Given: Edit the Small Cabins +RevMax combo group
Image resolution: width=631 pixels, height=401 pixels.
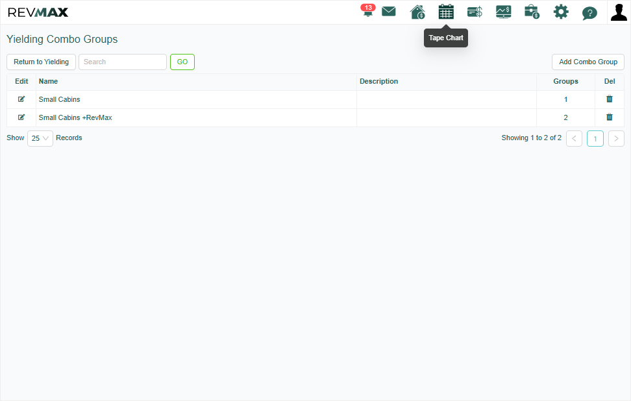Looking at the screenshot, I should pyautogui.click(x=21, y=117).
